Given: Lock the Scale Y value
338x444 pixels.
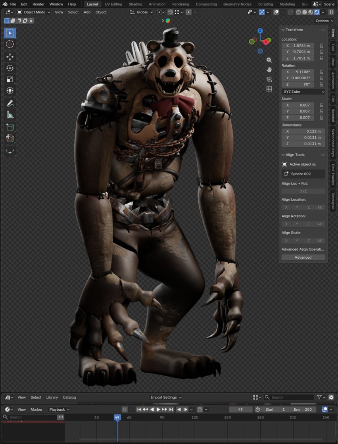Looking at the screenshot, I should tap(321, 111).
